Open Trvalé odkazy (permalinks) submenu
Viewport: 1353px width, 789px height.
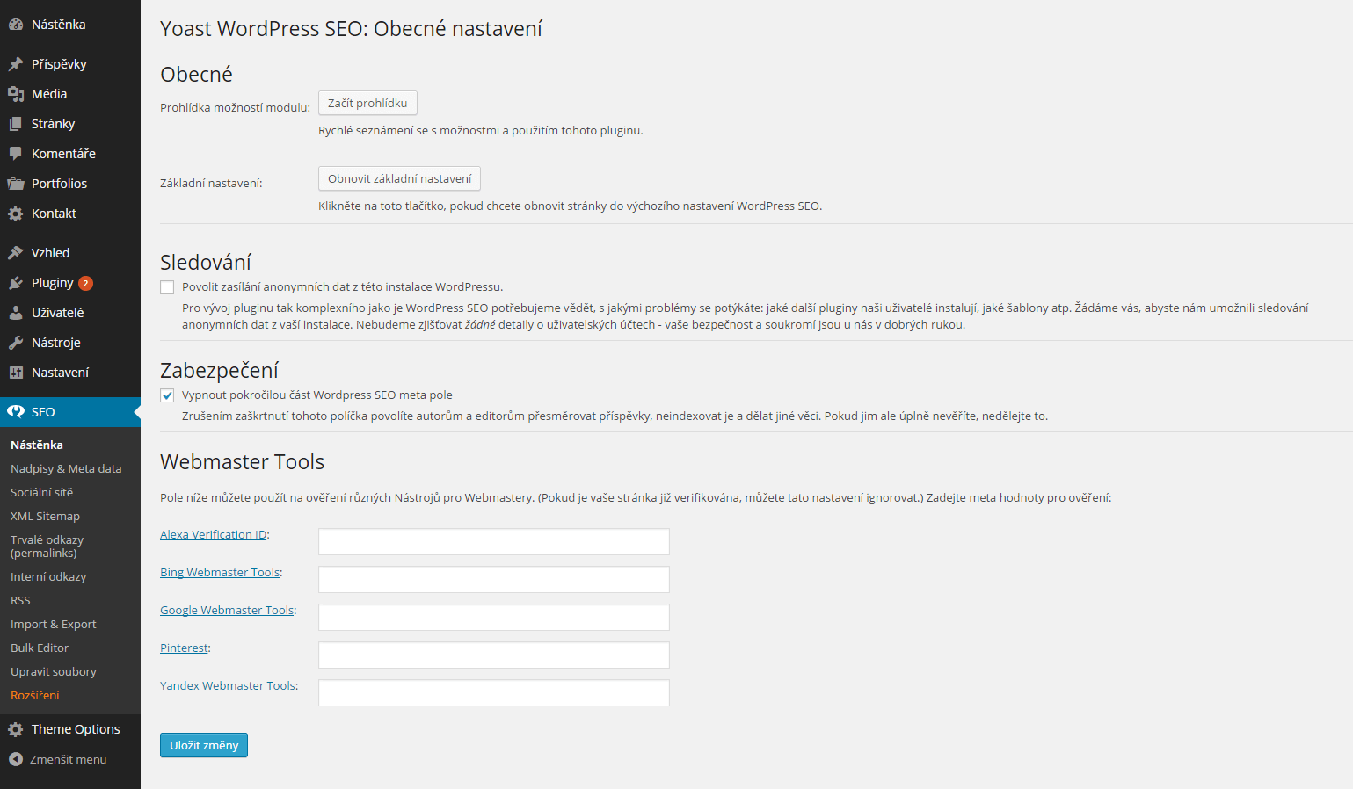tap(47, 547)
